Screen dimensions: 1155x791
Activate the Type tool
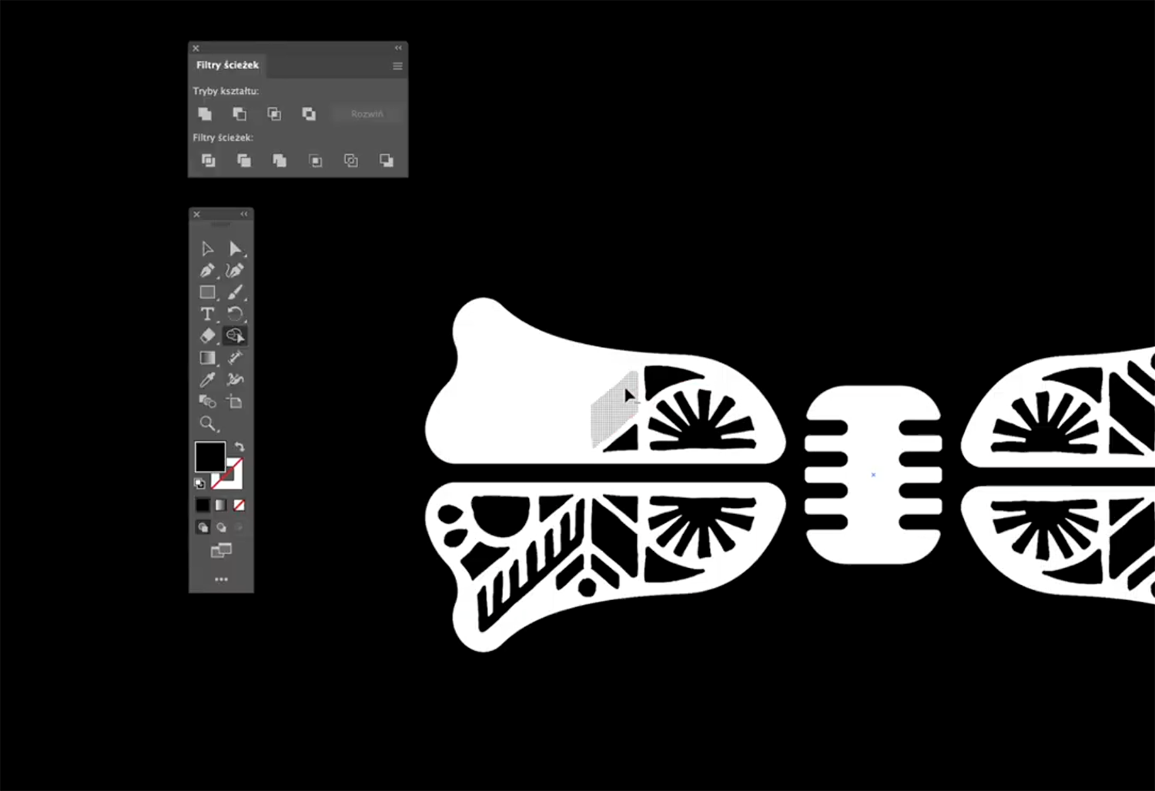[207, 314]
